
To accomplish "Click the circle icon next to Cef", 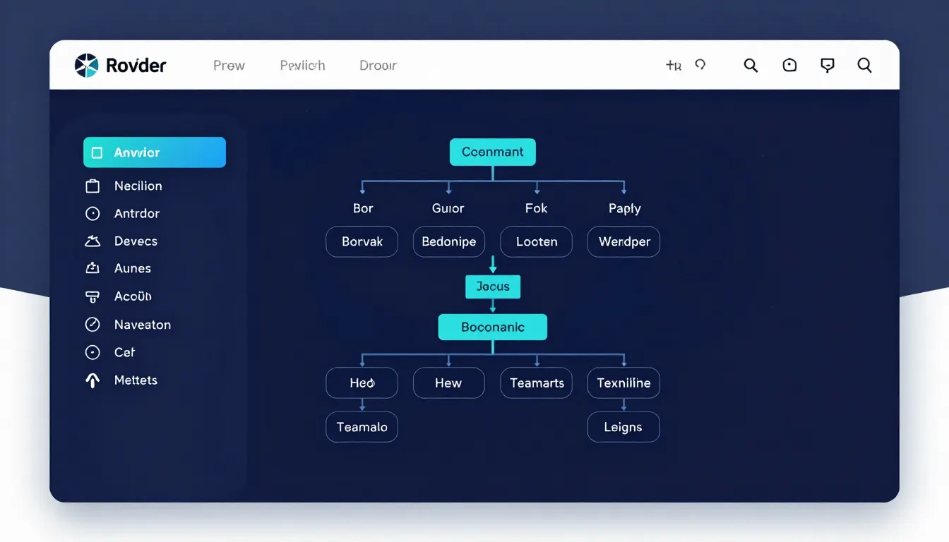I will [92, 352].
